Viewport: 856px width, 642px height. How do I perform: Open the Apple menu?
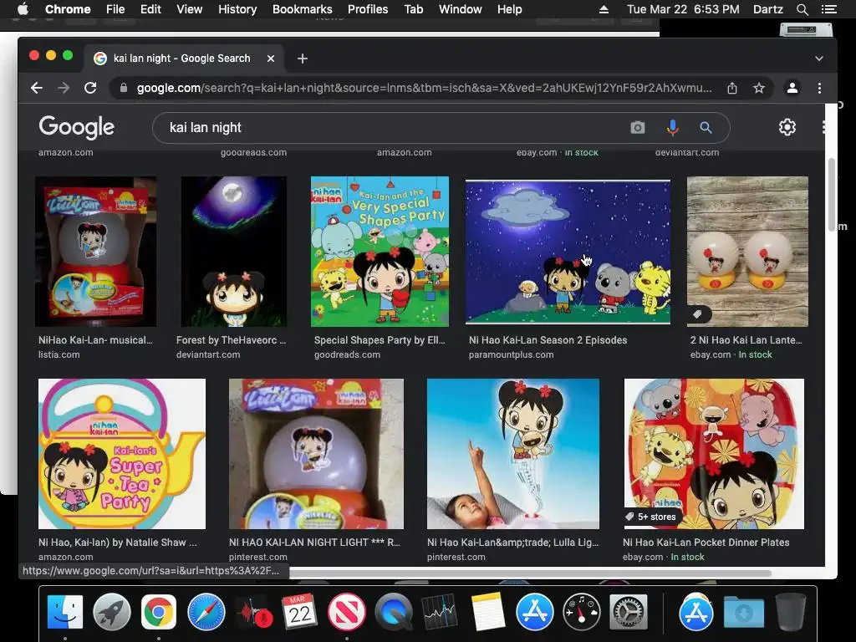23,9
